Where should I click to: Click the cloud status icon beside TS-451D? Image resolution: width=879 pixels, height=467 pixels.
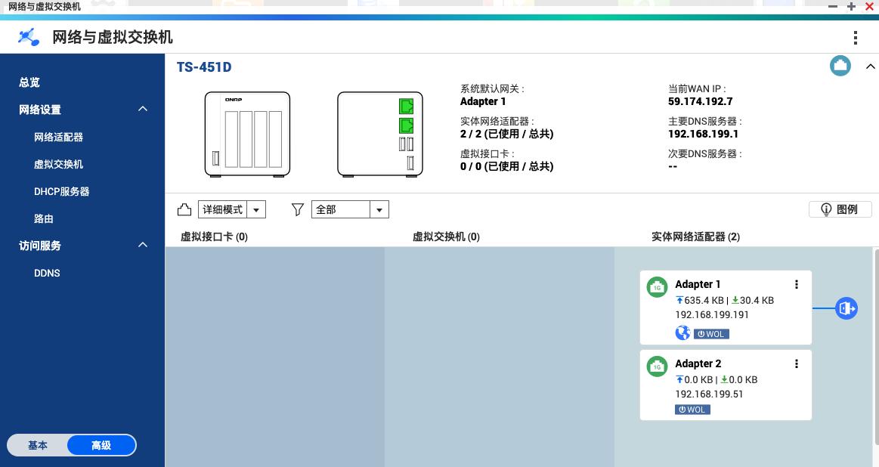coord(840,66)
